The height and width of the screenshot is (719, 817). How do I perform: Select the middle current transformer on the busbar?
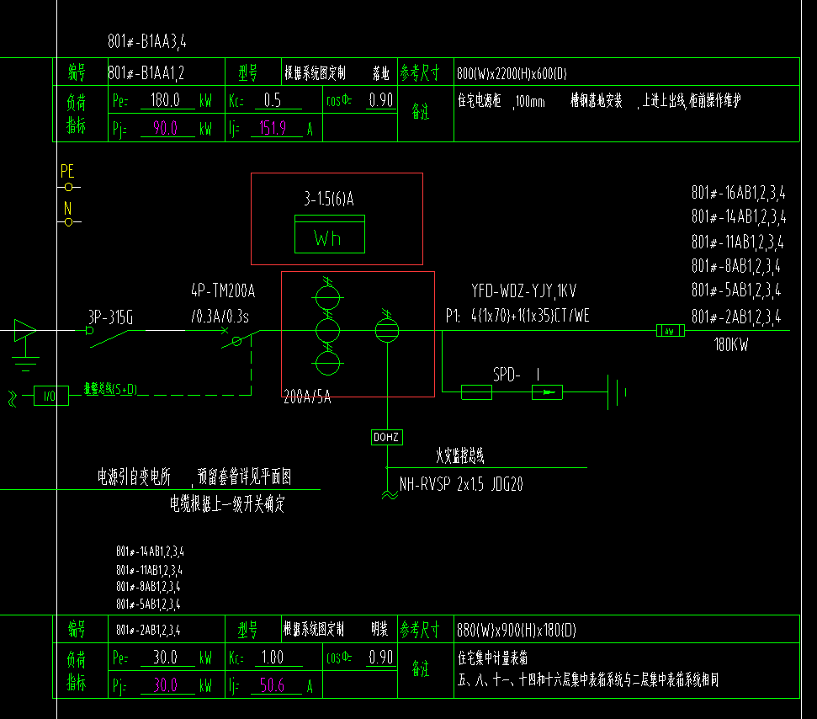tap(328, 331)
